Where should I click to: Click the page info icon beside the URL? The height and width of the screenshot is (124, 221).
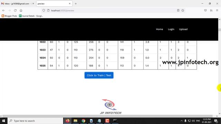(x=48, y=10)
